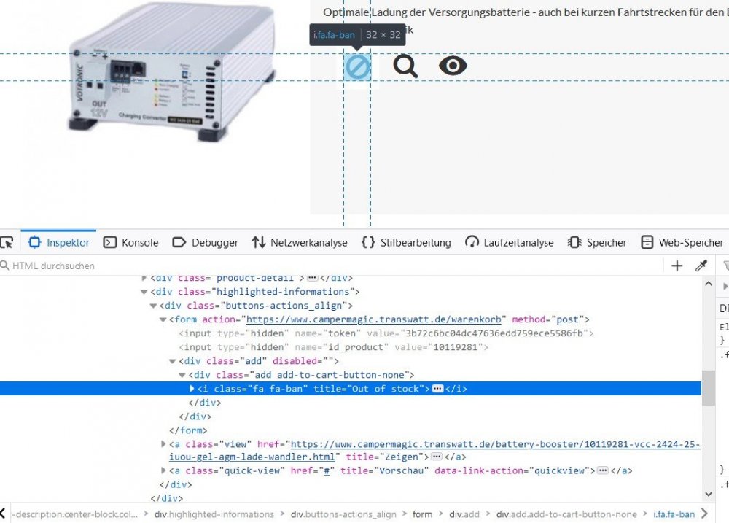Click the ellipsis inside the highlighted i element
Viewport: 729px width, 523px height.
pos(439,389)
